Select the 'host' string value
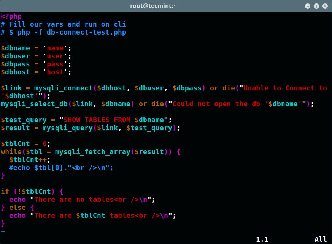Viewport: 332px width, 244px height. [x=55, y=72]
